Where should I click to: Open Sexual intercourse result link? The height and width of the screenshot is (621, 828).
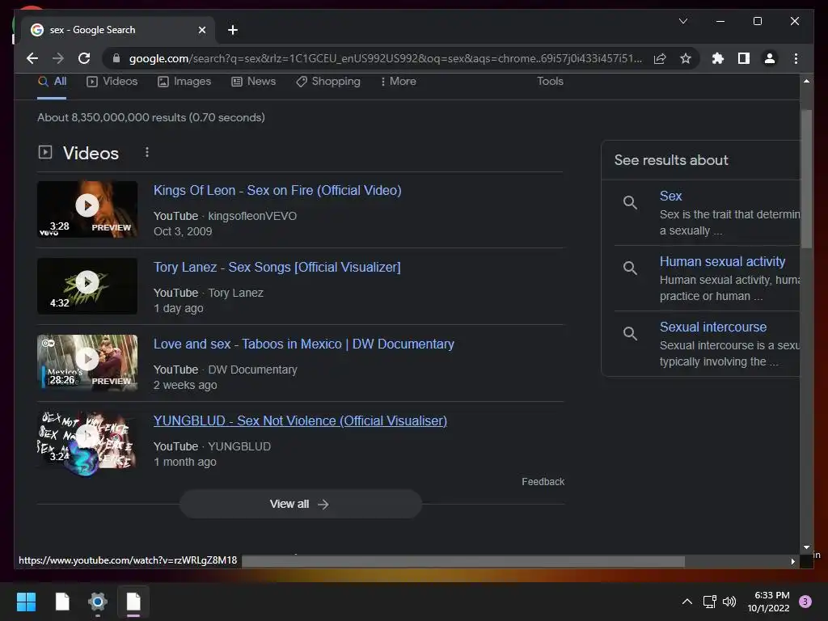tap(713, 327)
